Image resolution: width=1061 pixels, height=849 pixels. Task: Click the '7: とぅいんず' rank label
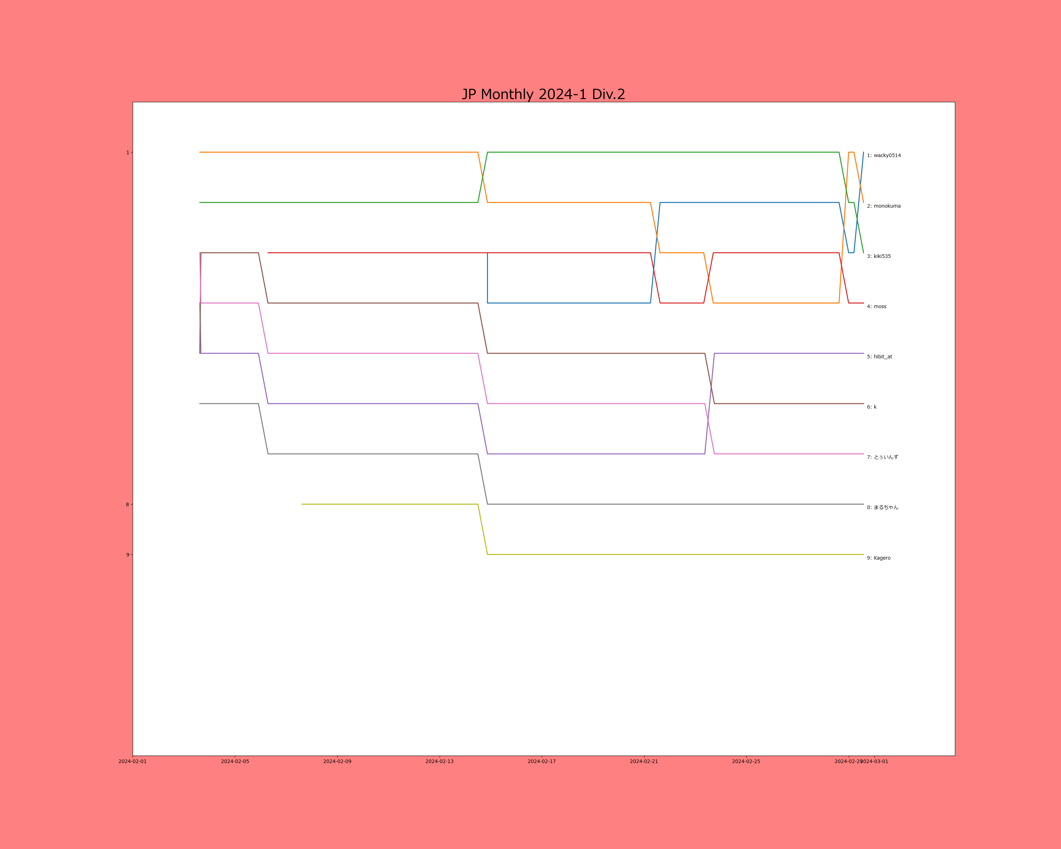[x=882, y=457]
